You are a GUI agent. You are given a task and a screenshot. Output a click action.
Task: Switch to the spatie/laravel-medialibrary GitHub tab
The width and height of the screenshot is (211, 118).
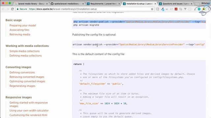tap(67, 4)
